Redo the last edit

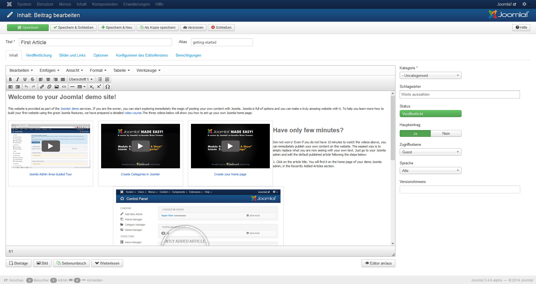[x=34, y=87]
